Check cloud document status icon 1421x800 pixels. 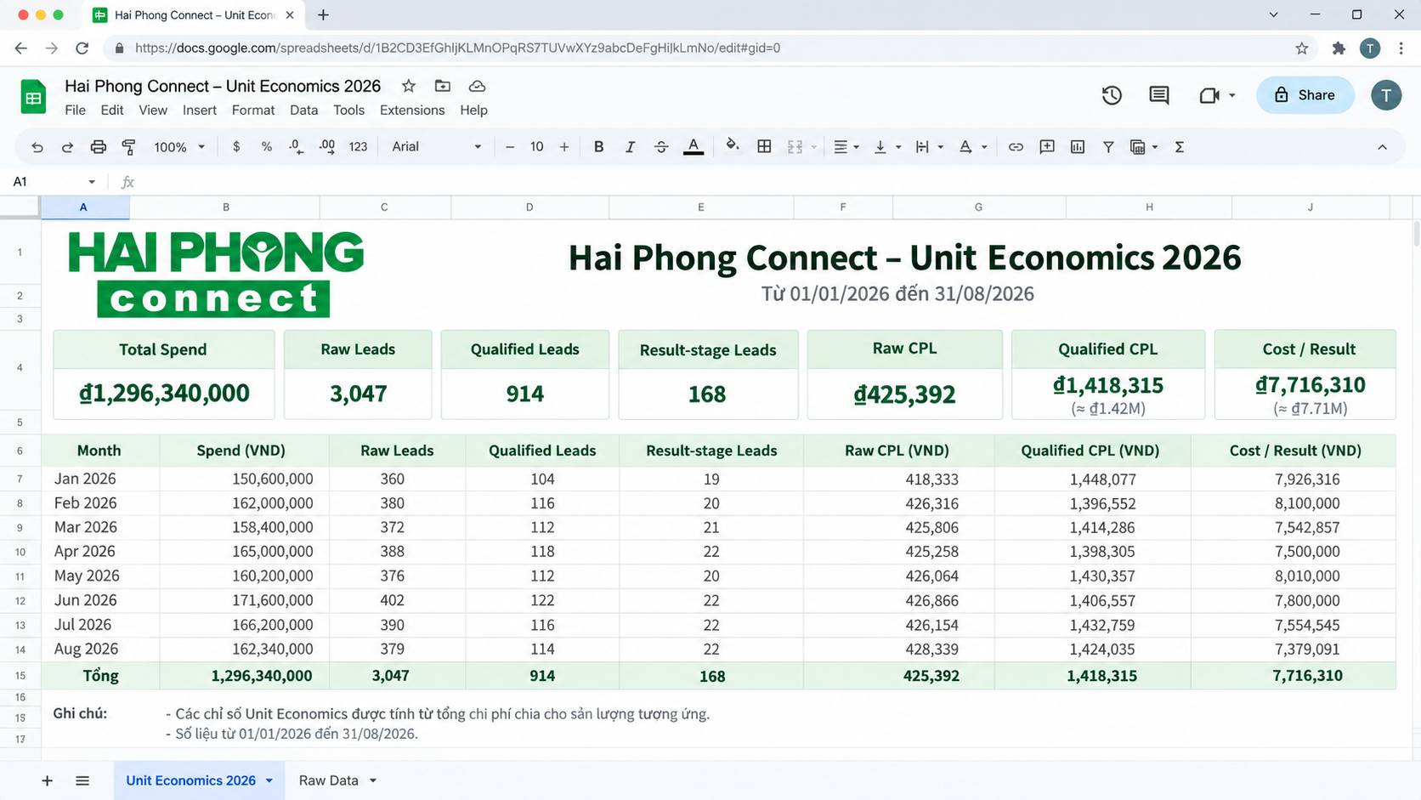(478, 86)
